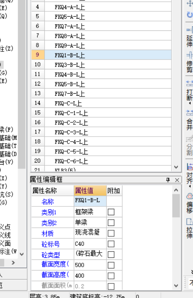193x298 pixels.
Task: Select the Merge (合并) tool
Action: [189, 120]
